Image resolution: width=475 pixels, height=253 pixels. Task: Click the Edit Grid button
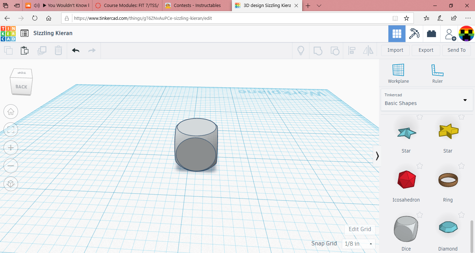coord(360,229)
